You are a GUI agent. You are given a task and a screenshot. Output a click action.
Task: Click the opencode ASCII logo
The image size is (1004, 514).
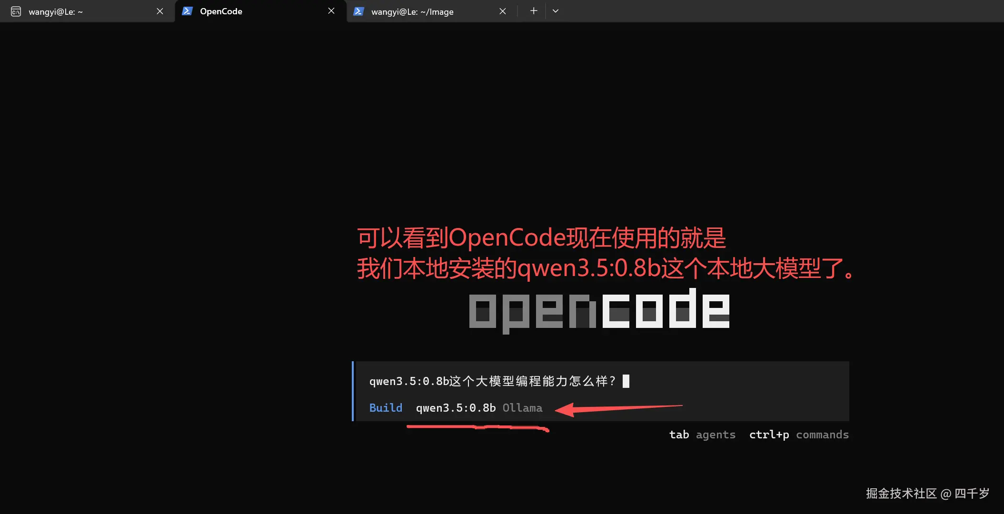click(599, 309)
